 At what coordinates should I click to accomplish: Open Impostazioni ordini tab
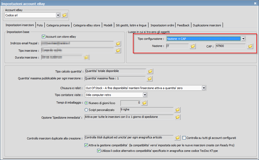[162, 25]
